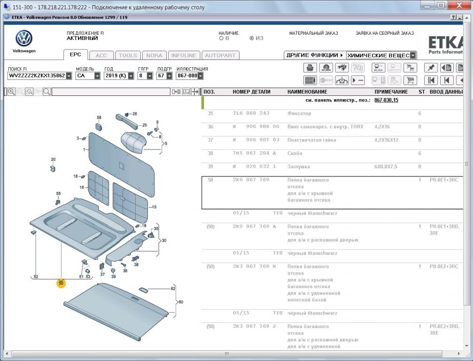473x361 pixels.
Task: Click ЗАЯВКА НА СБОРНЫЙ ЗАКАЗ header
Action: (x=385, y=33)
